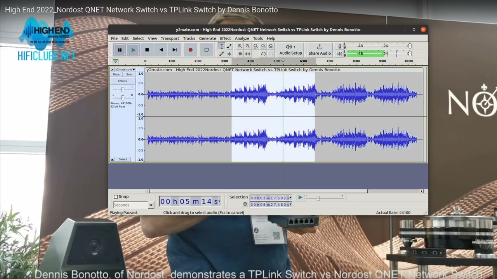Choose the Multi-tool asterisk icon

(229, 54)
